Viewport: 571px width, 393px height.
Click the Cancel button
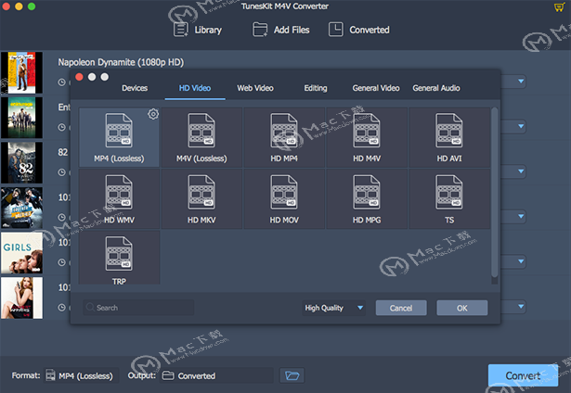(401, 308)
